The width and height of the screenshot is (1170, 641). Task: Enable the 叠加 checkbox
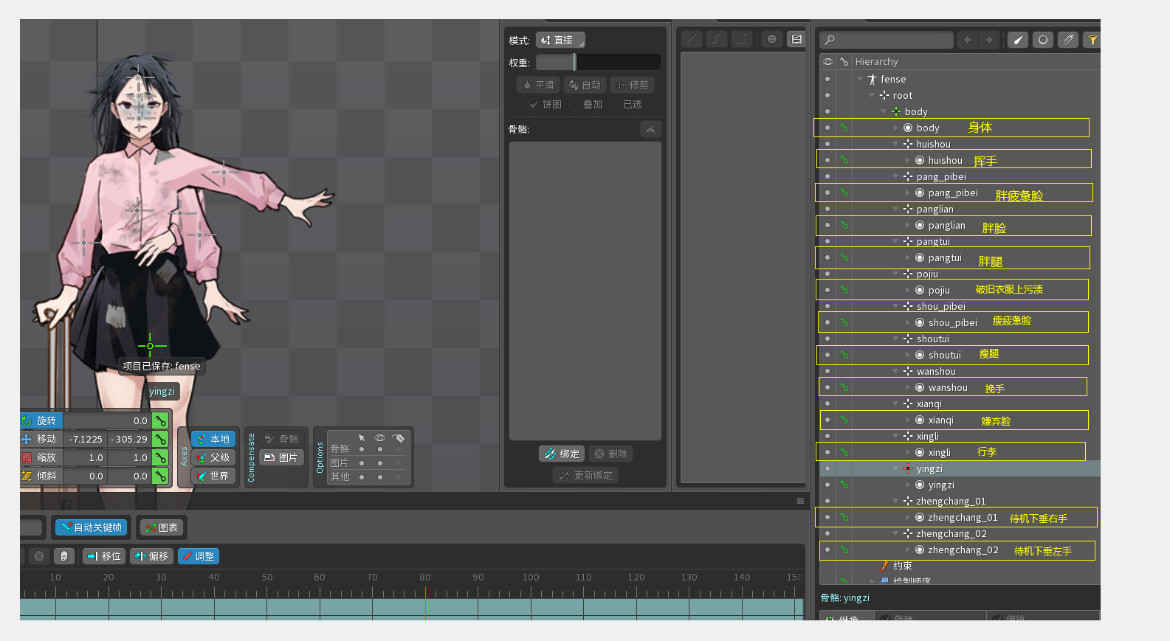[x=574, y=105]
